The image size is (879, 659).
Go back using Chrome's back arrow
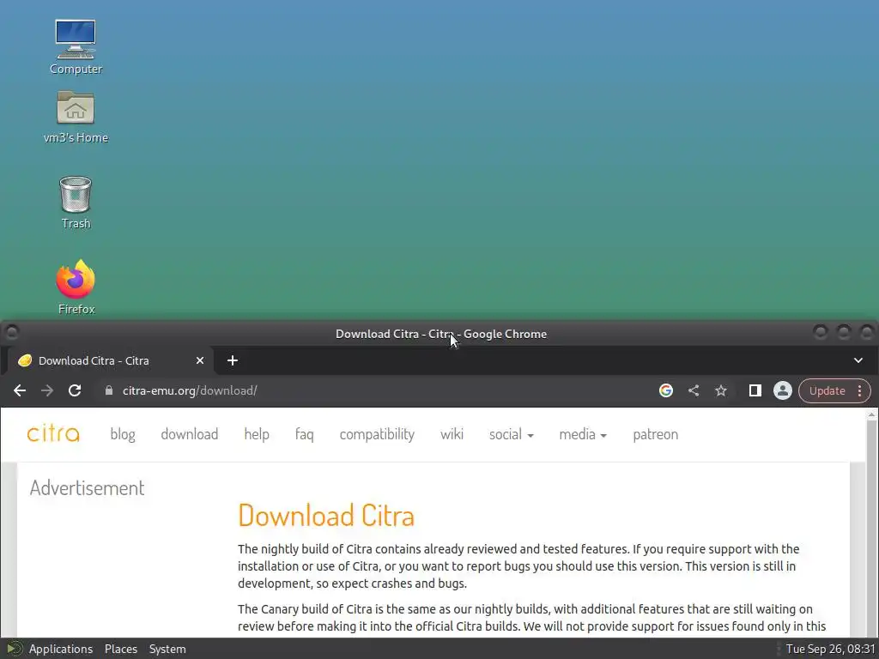click(x=20, y=390)
